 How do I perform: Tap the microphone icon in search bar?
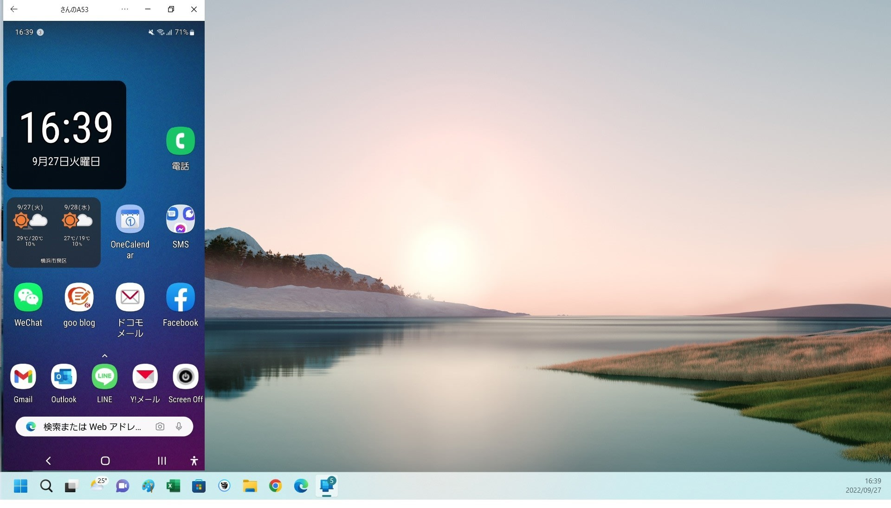(x=179, y=427)
